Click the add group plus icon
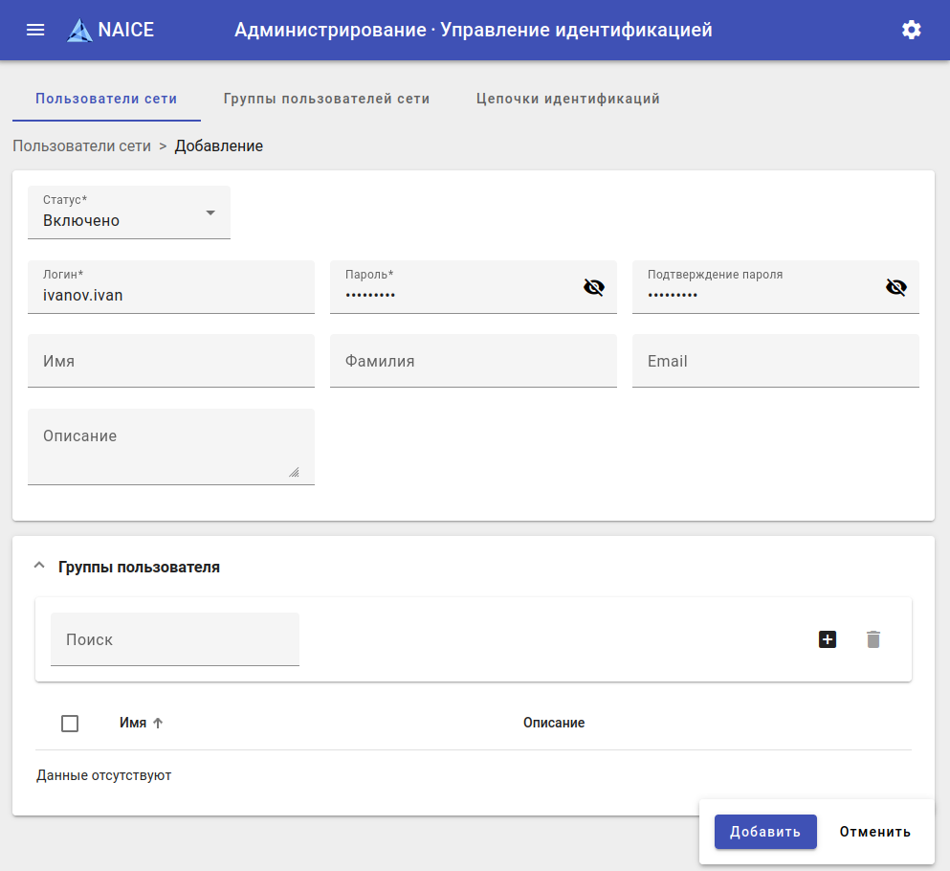950x871 pixels. (x=828, y=639)
